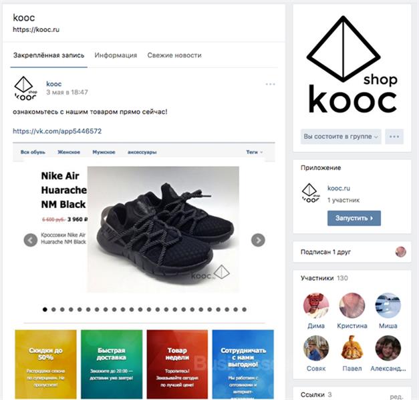
Task: Switch to the Информация tab
Action: pos(116,55)
